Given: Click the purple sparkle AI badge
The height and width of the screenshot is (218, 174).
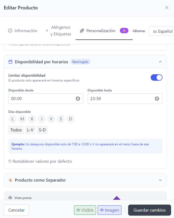Looking at the screenshot, I should (124, 31).
